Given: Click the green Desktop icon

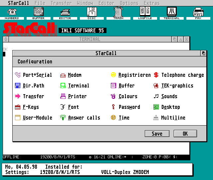Looking at the screenshot, I should (156, 107).
